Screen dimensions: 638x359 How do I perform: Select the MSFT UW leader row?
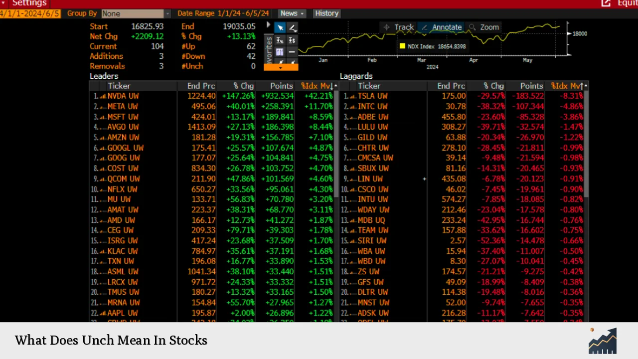point(212,117)
